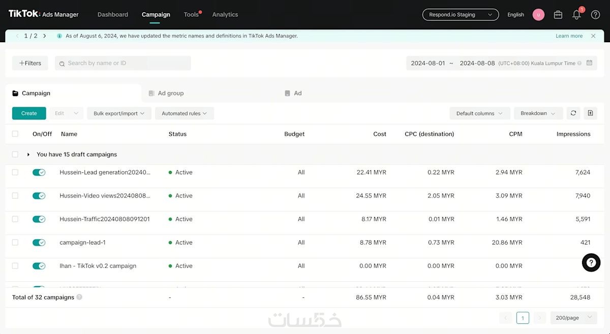610x334 pixels.
Task: Open Default columns dropdown
Action: pos(480,113)
